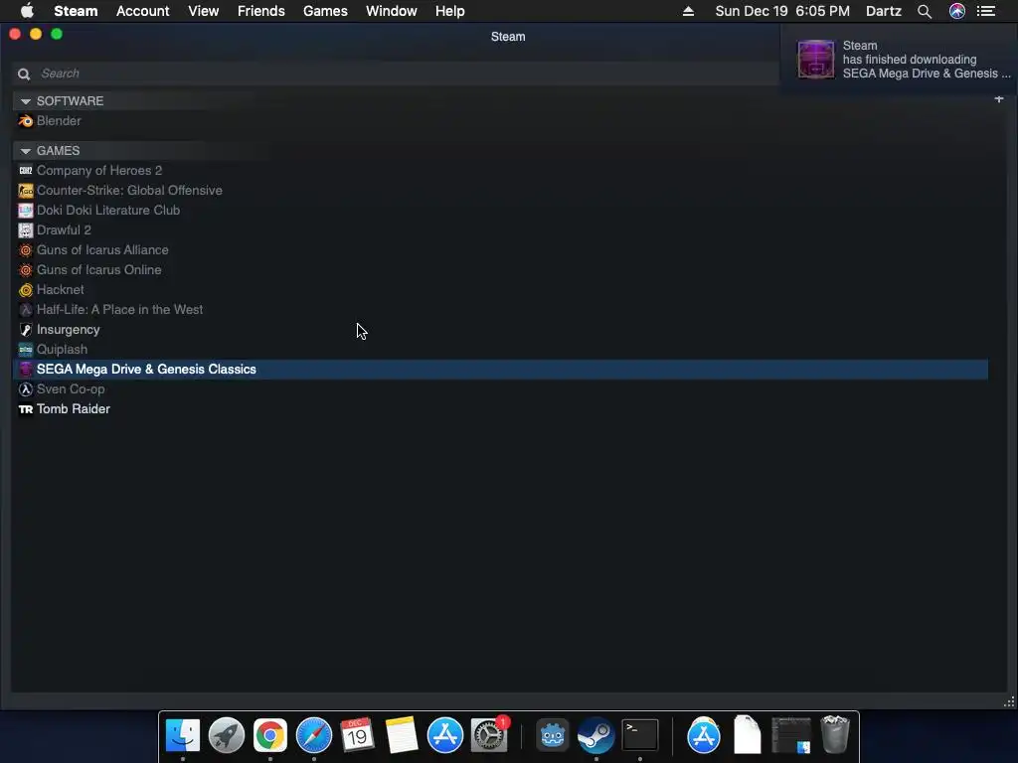Open the Help menu
This screenshot has width=1018, height=763.
(450, 11)
